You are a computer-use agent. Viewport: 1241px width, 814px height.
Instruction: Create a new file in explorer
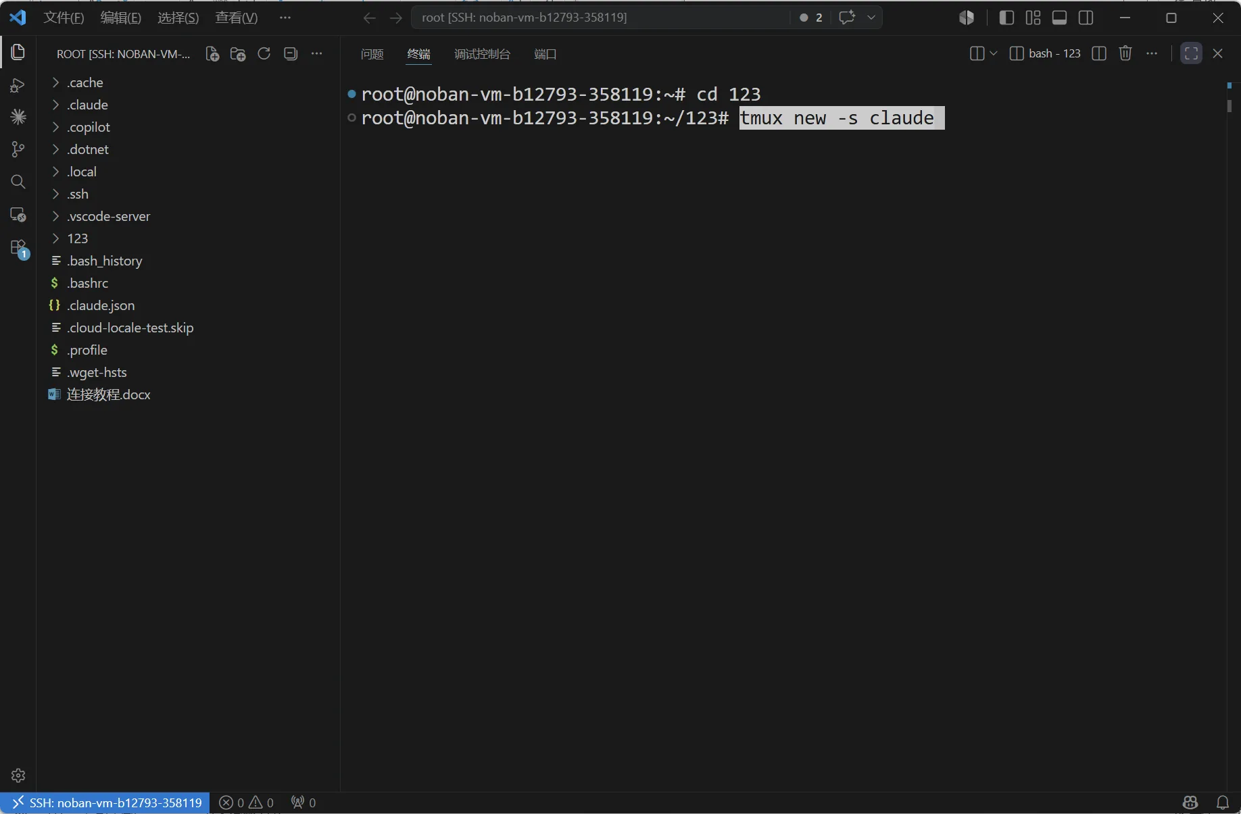tap(212, 54)
